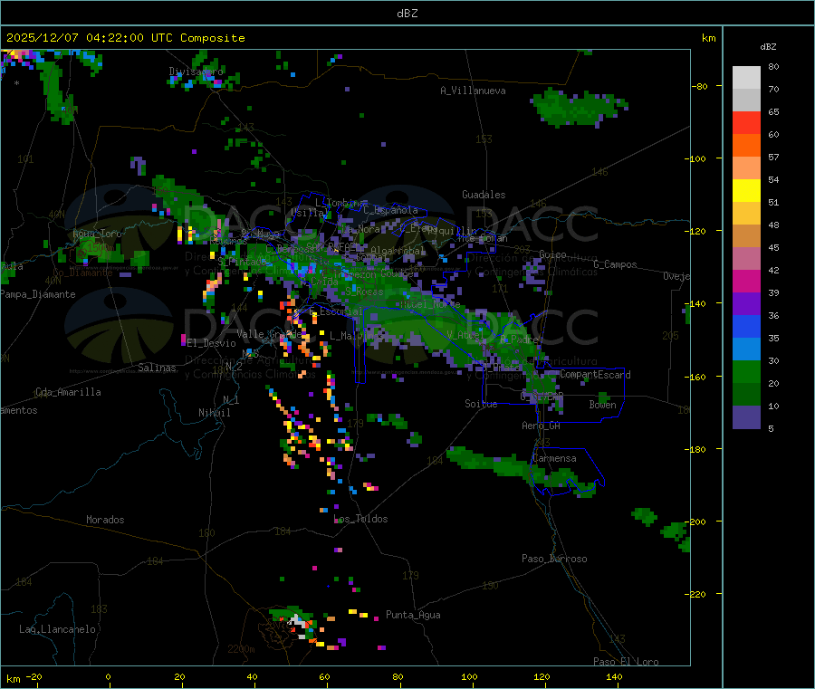Select the slate purple 5–10 dBZ legend swatch
Viewport: 815px width, 689px height.
746,417
